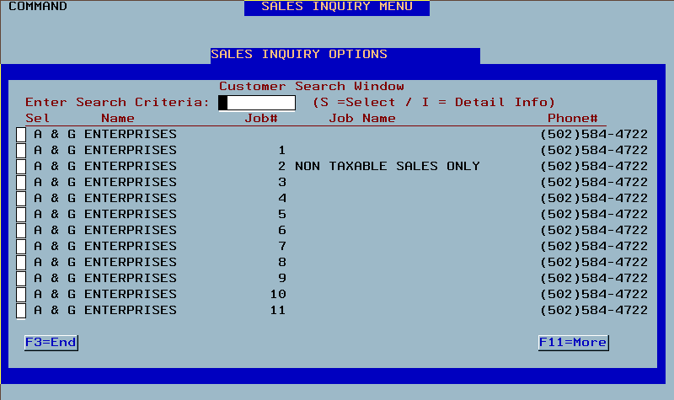Click the NON TAXABLE SALES ONLY job name

[388, 166]
